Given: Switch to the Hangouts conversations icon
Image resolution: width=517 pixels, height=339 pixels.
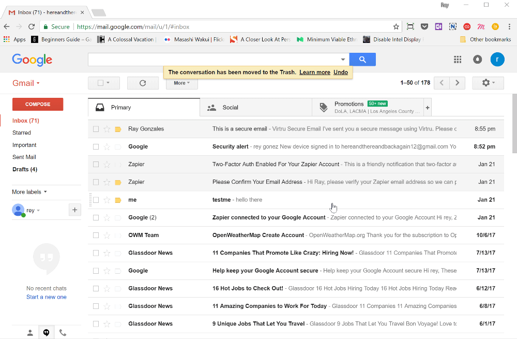Looking at the screenshot, I should pos(46,332).
